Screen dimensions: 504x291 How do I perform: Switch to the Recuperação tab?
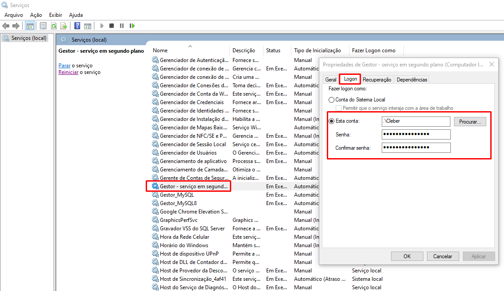coord(377,80)
